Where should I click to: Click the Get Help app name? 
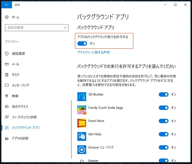coord(95,134)
